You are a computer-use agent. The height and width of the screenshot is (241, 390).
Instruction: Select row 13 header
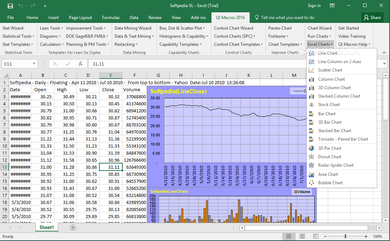click(x=5, y=167)
